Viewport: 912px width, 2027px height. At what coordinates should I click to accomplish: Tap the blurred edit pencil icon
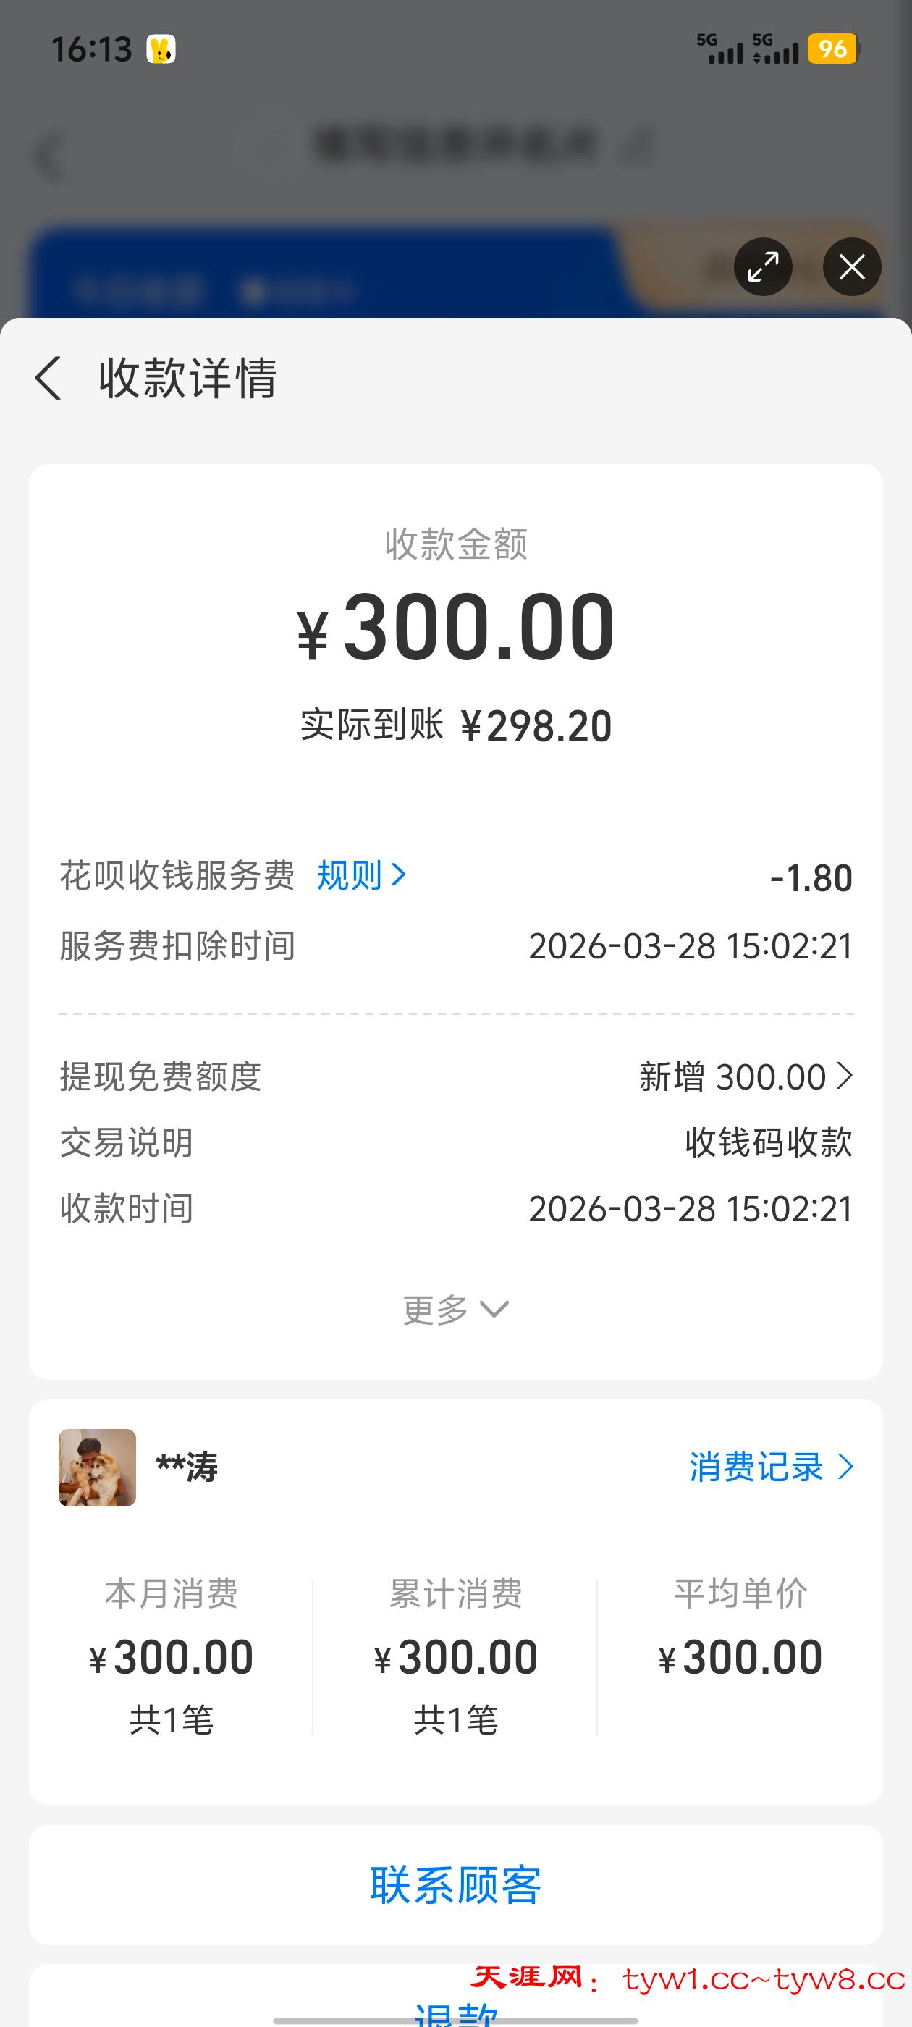641,146
